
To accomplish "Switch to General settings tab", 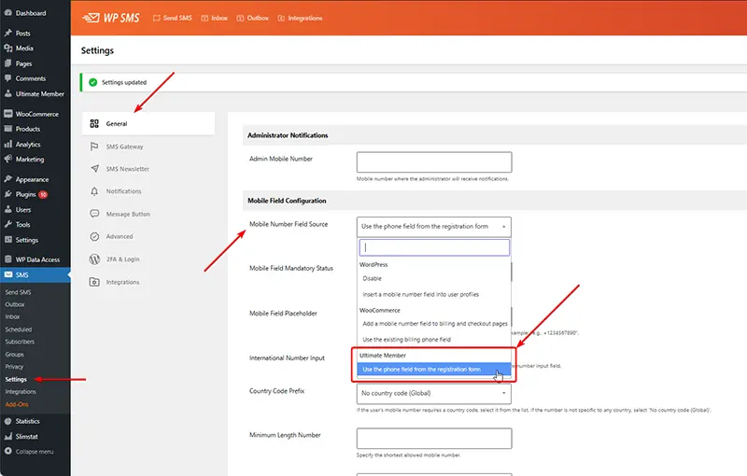I will click(x=117, y=123).
